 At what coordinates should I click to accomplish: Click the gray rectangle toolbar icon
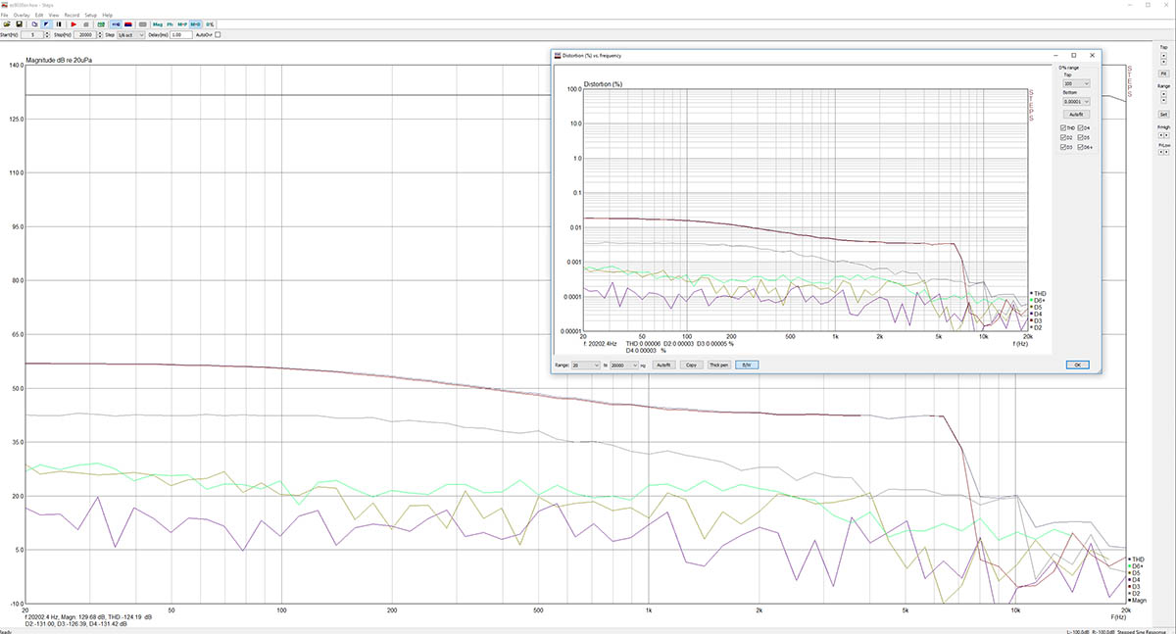click(x=143, y=24)
